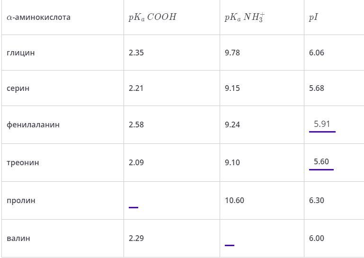Select the пролин row label
Viewport: 364px width, 258px height.
pos(21,201)
